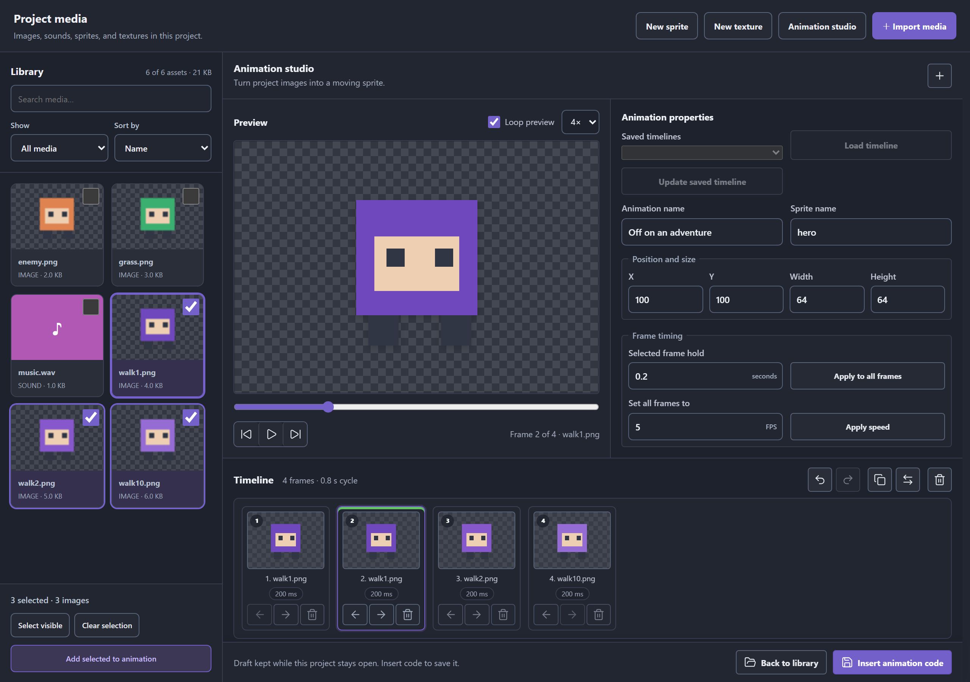This screenshot has width=970, height=682.
Task: Click the preview frame scrubber slider
Action: [416, 407]
